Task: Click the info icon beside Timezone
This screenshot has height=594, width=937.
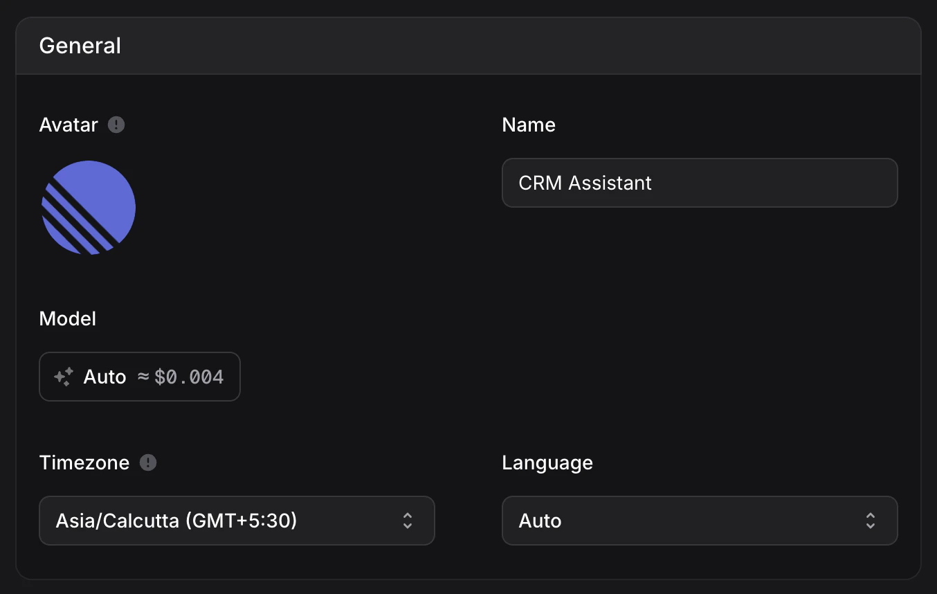Action: click(147, 462)
